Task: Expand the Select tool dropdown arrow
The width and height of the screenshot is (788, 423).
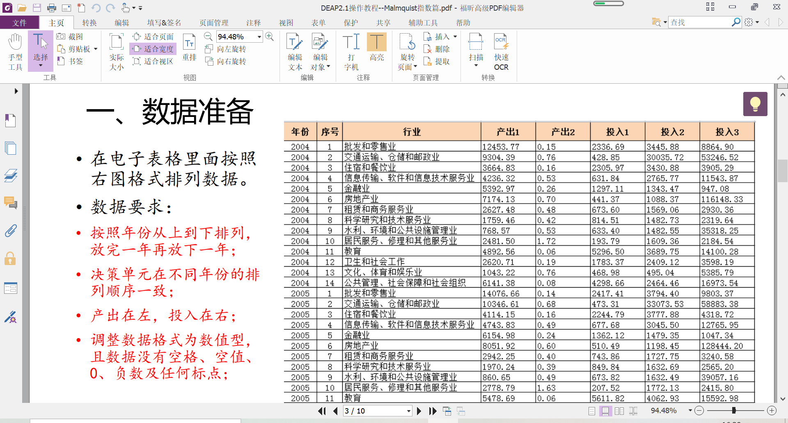Action: 41,66
